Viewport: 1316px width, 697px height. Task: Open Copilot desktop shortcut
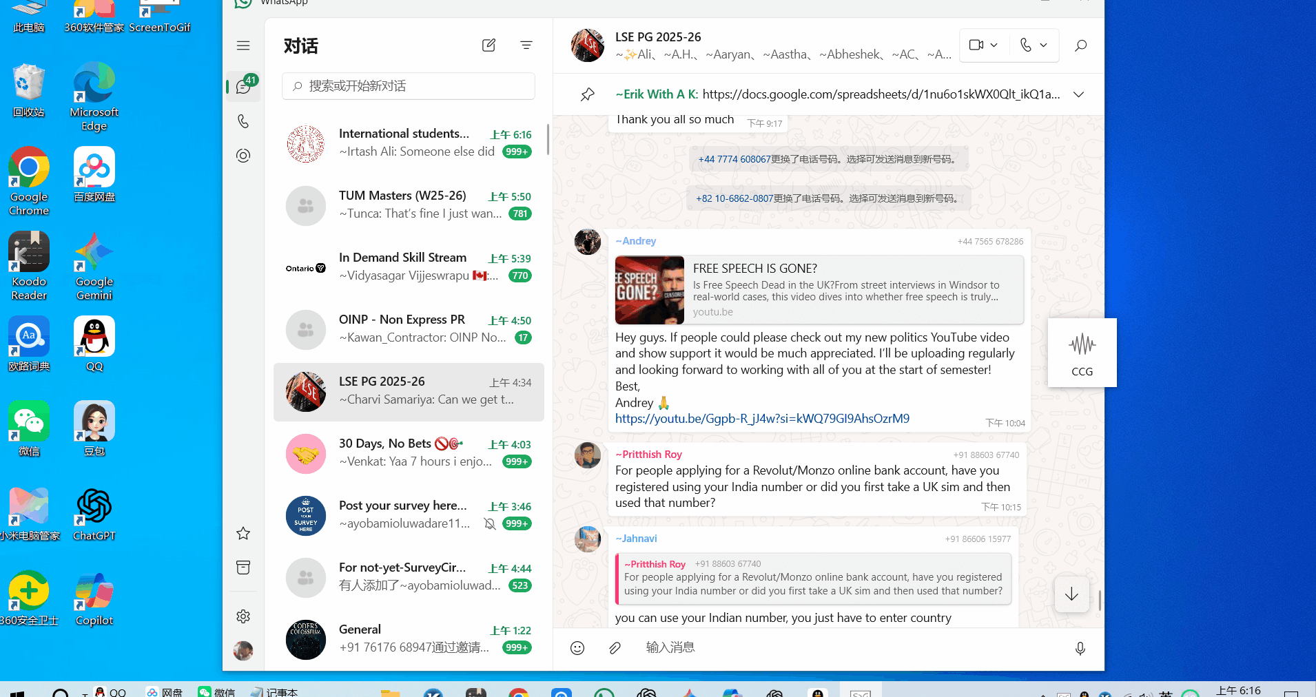(94, 599)
